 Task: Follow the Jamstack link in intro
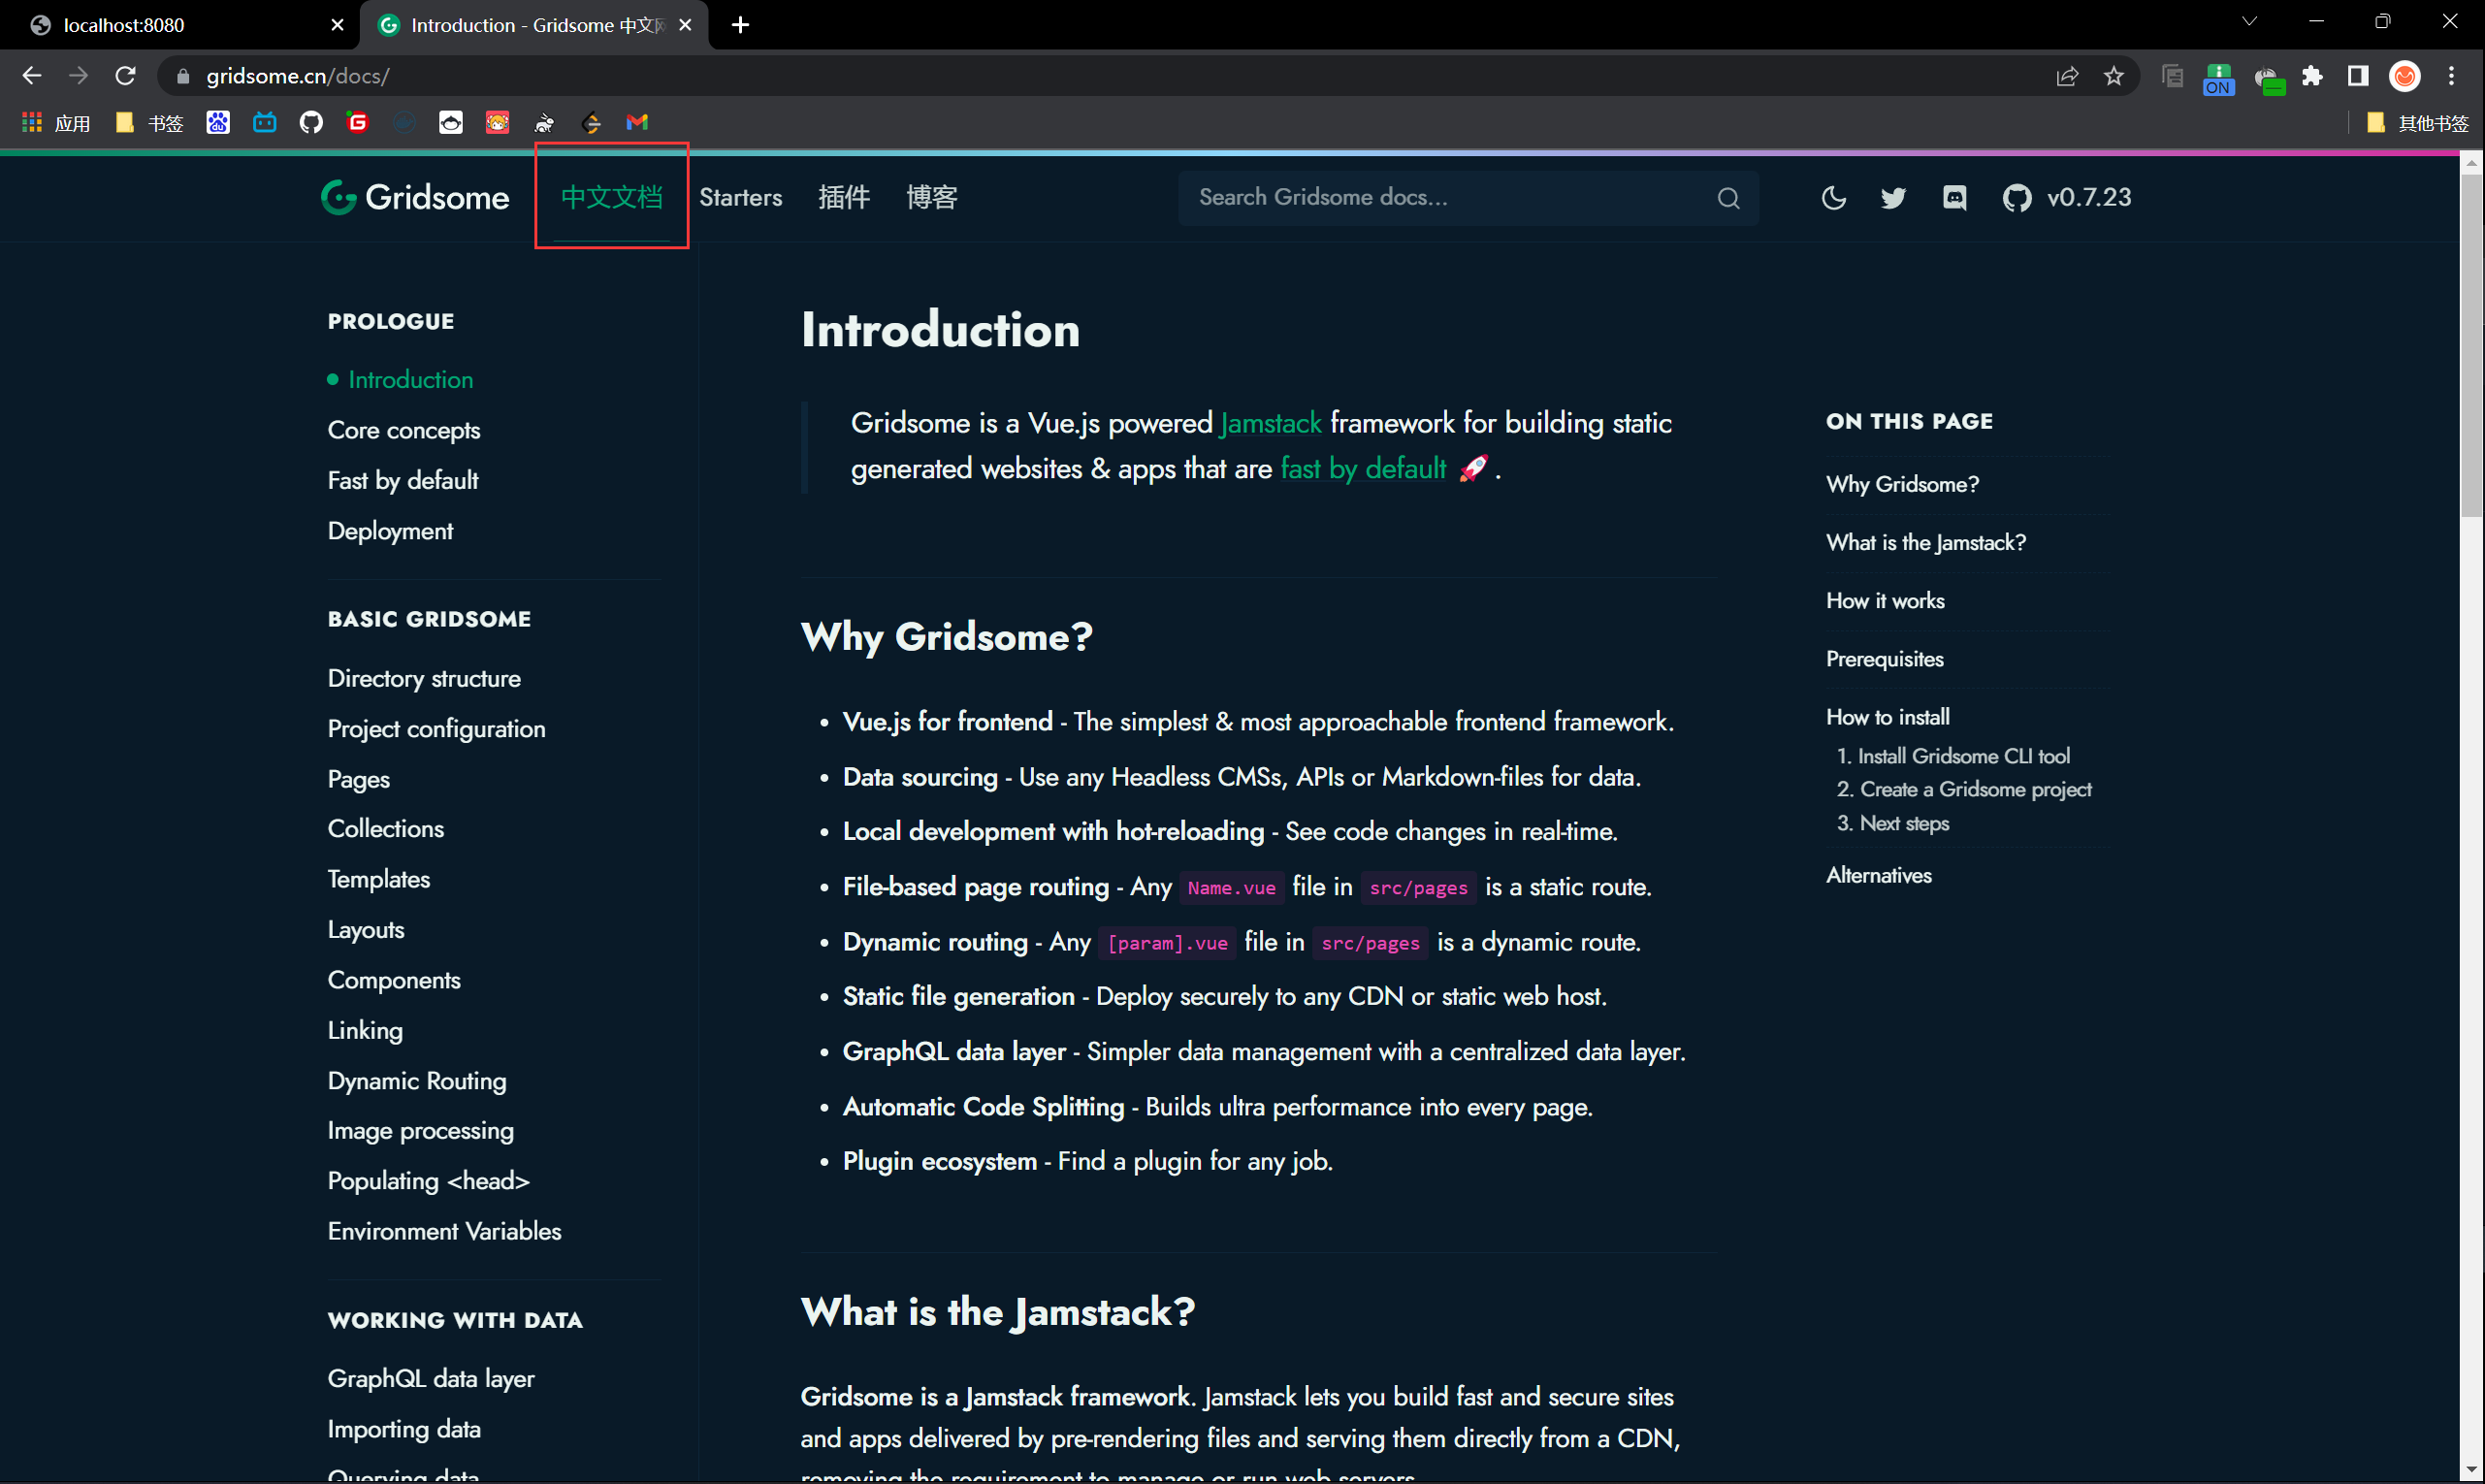1270,423
